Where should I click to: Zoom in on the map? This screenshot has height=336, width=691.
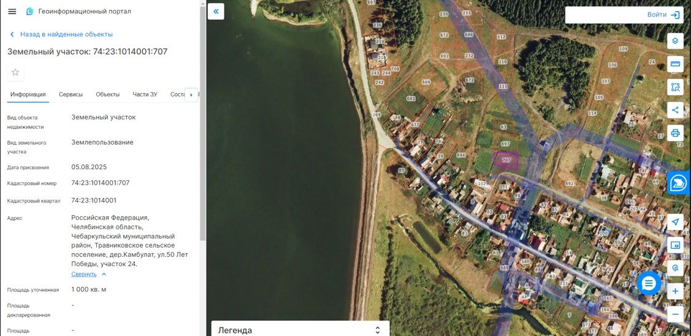(675, 291)
